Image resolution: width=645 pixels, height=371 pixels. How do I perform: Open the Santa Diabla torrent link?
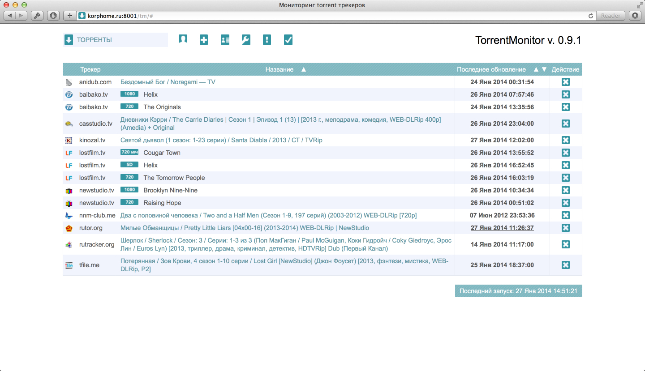click(x=221, y=140)
